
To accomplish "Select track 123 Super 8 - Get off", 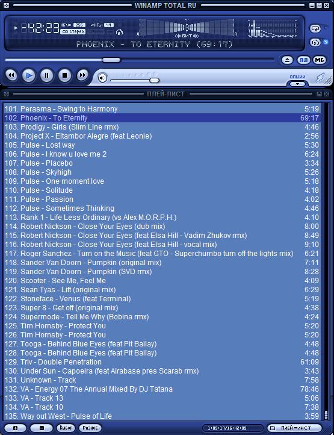I will point(162,308).
